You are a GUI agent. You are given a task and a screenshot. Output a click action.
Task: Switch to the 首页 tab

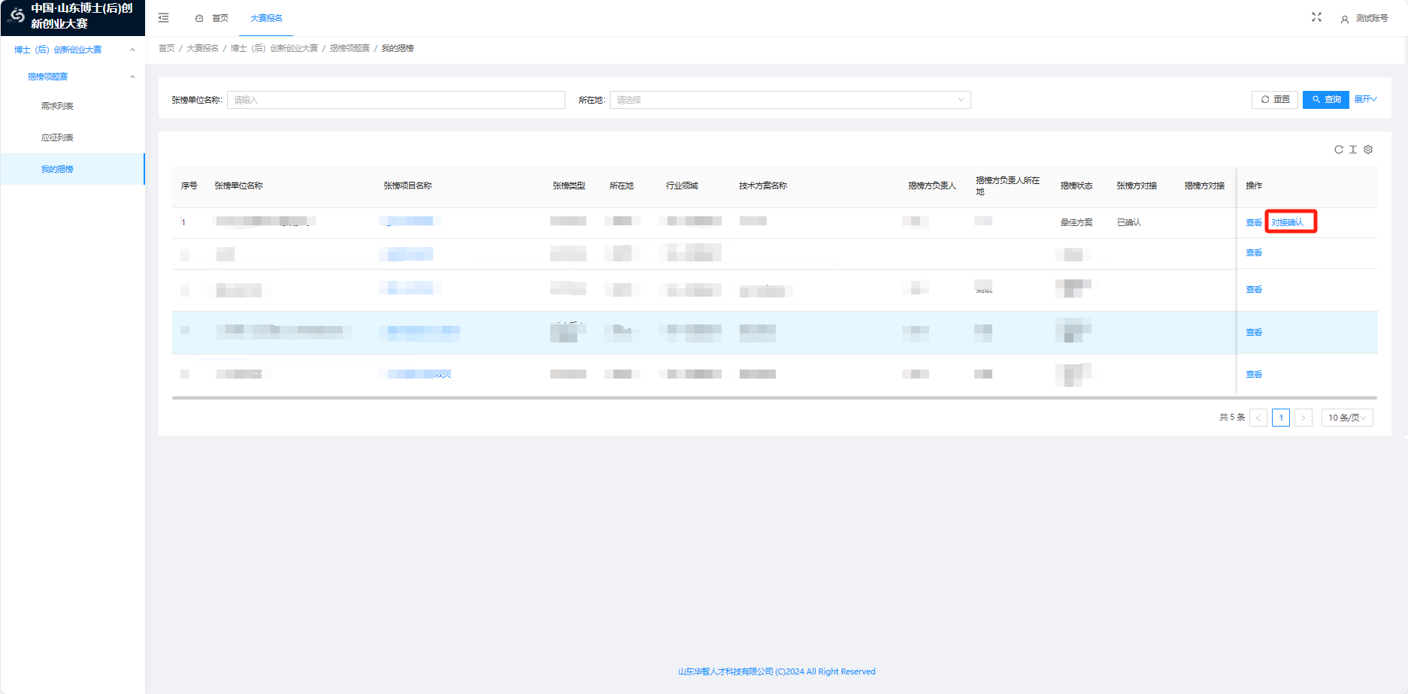213,18
